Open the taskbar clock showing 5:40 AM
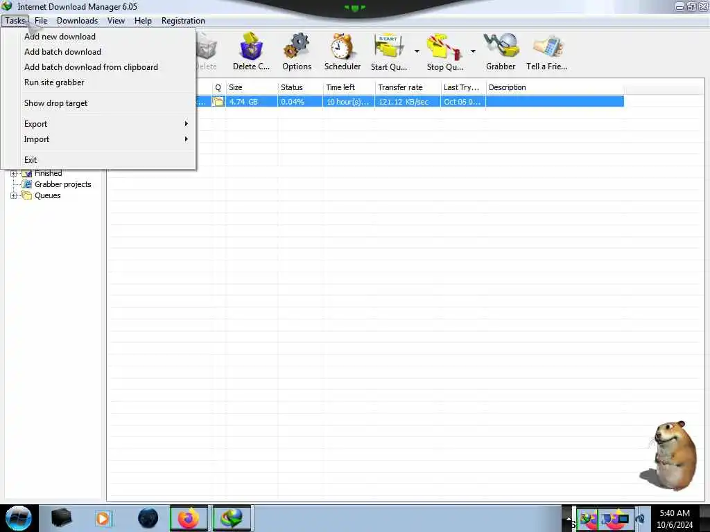 click(x=675, y=518)
